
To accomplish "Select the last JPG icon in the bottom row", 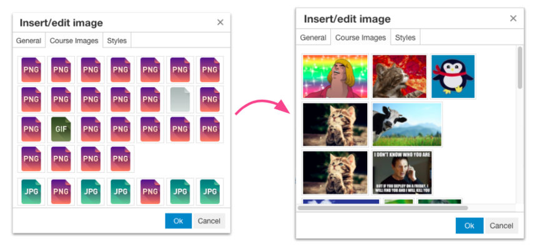I will coord(210,191).
